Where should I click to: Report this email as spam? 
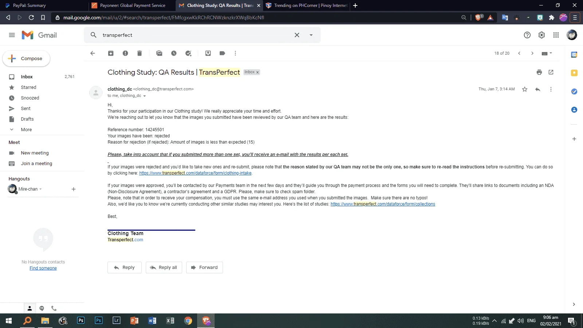coord(125,53)
